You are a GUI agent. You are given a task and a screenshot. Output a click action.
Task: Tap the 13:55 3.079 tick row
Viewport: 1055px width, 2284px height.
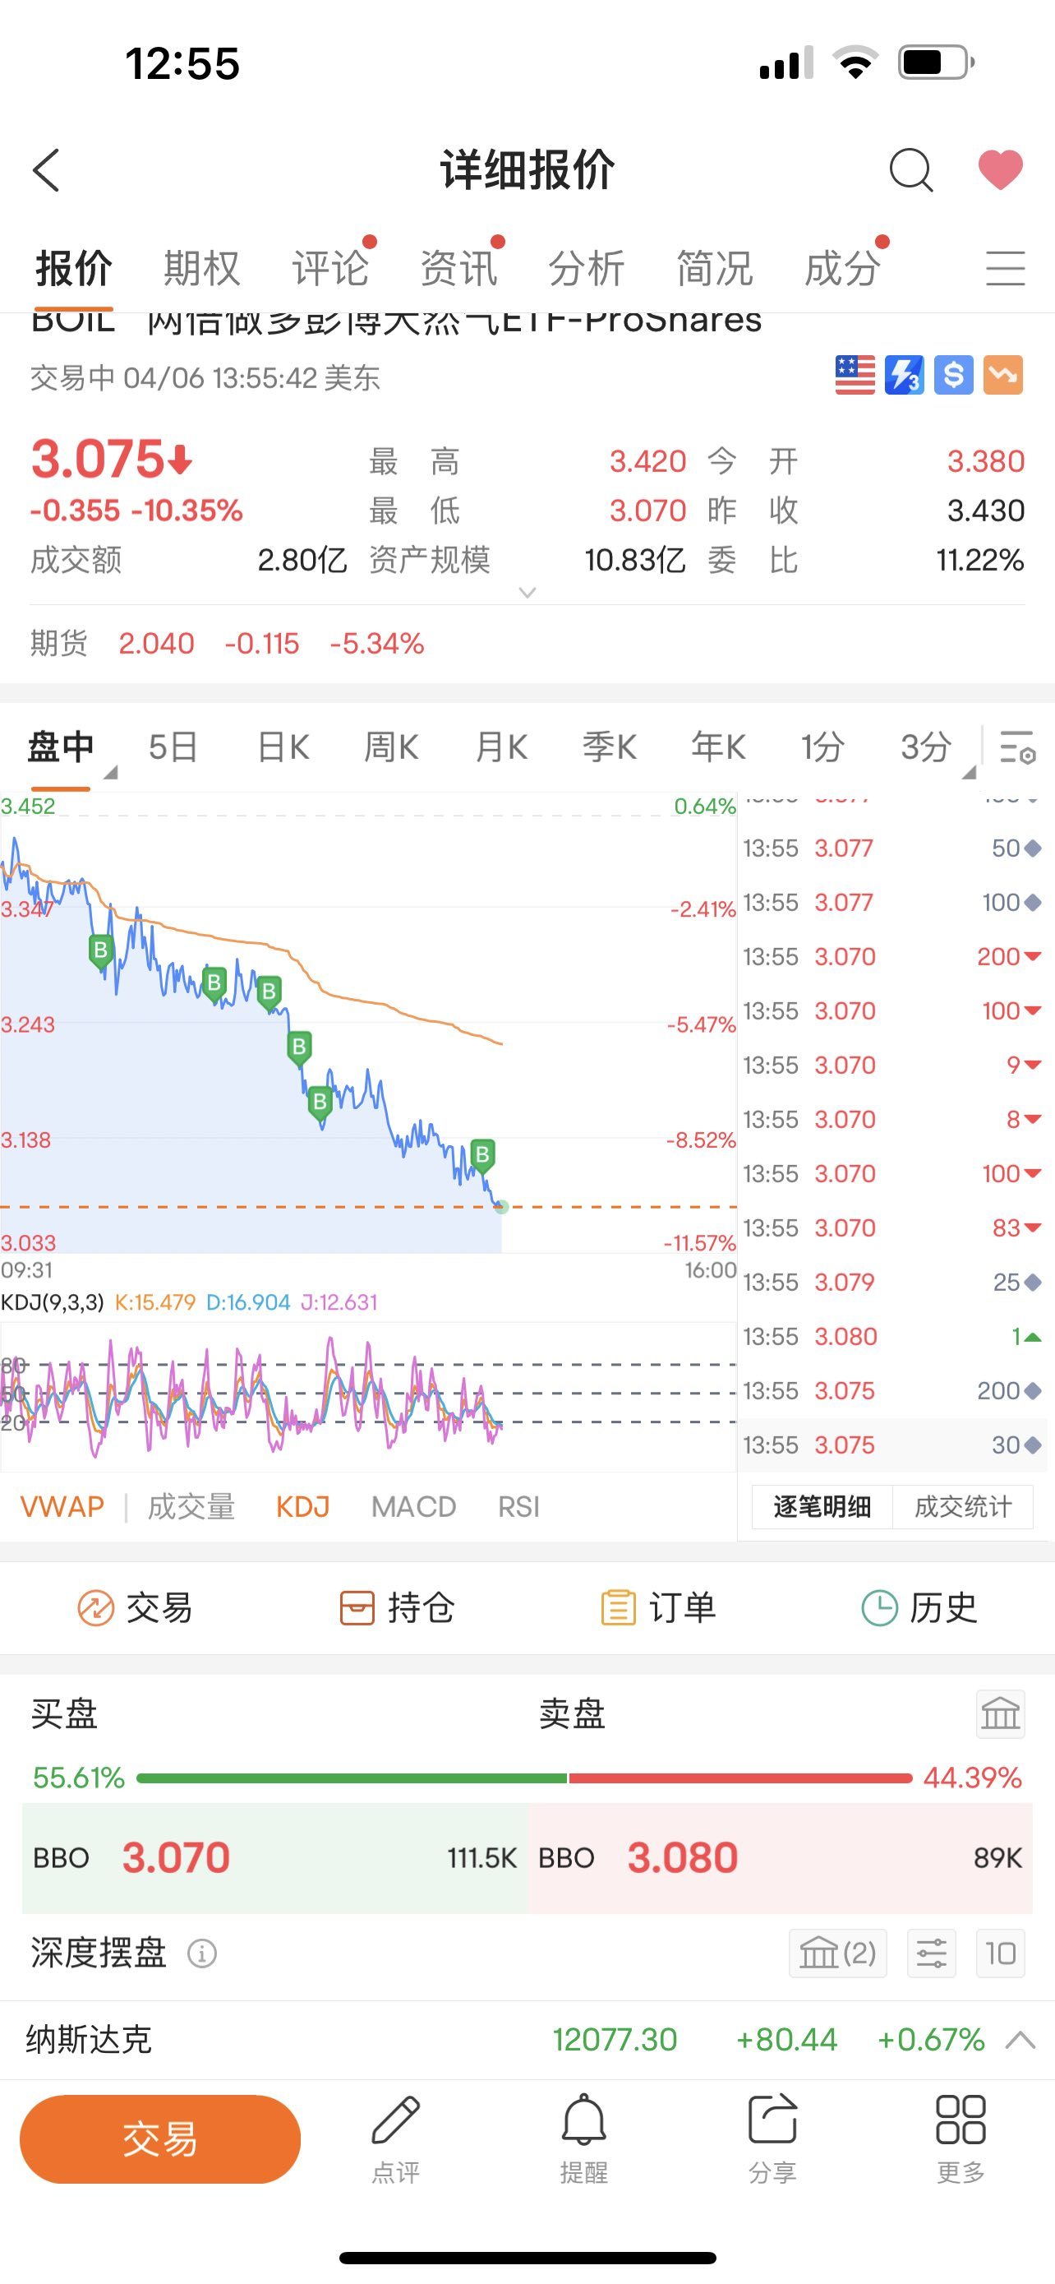(893, 1282)
